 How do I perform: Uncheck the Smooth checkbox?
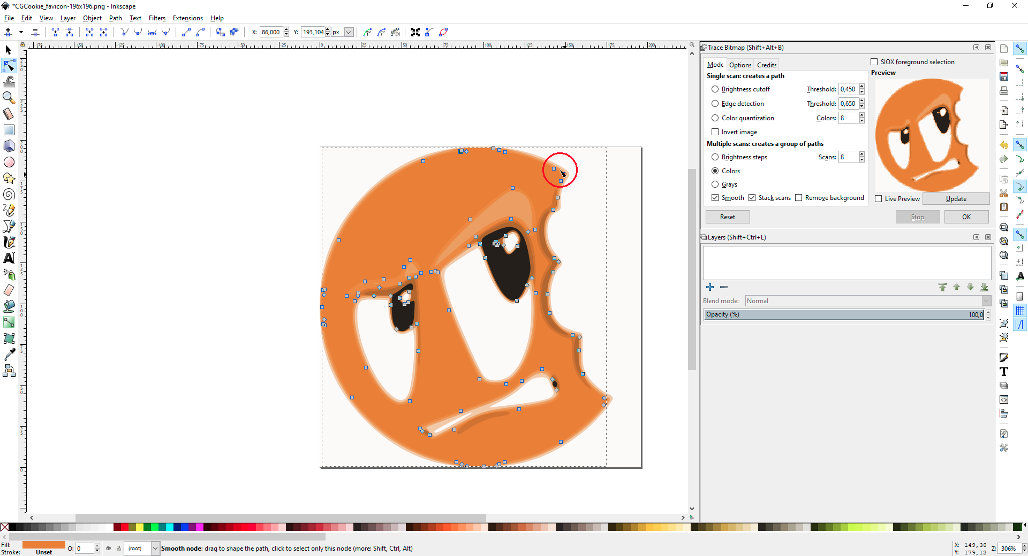715,198
